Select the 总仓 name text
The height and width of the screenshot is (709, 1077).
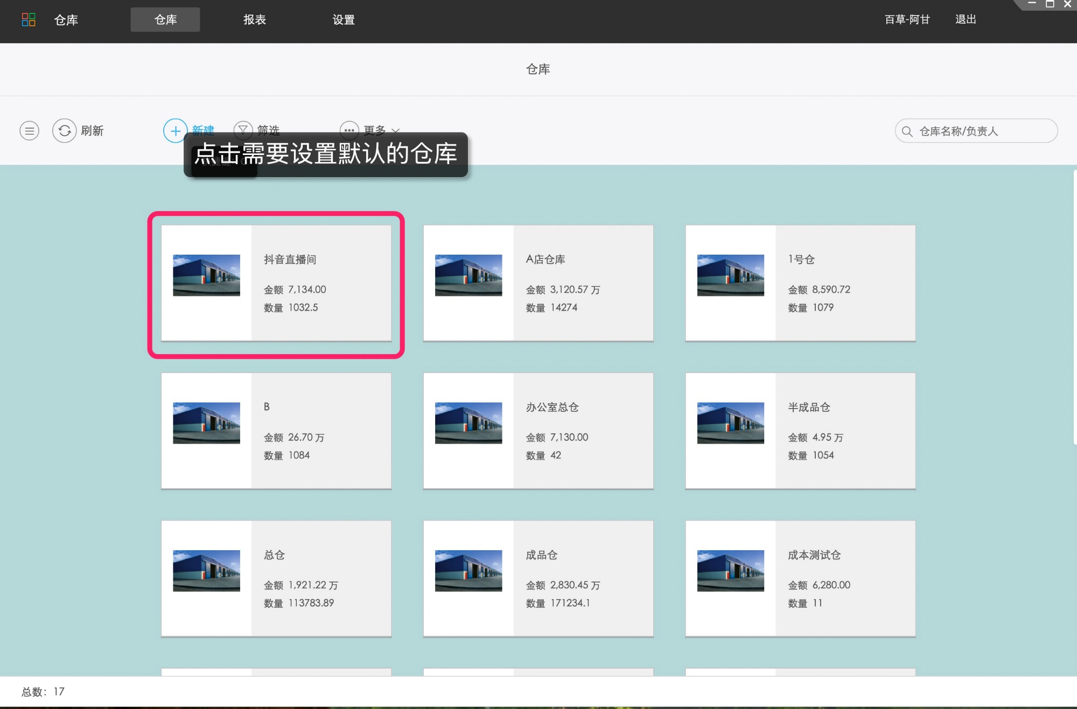[x=275, y=555]
